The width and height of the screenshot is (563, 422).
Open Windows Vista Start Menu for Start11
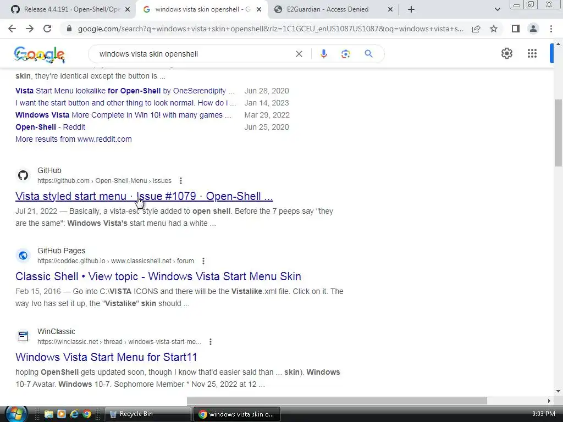pyautogui.click(x=106, y=357)
